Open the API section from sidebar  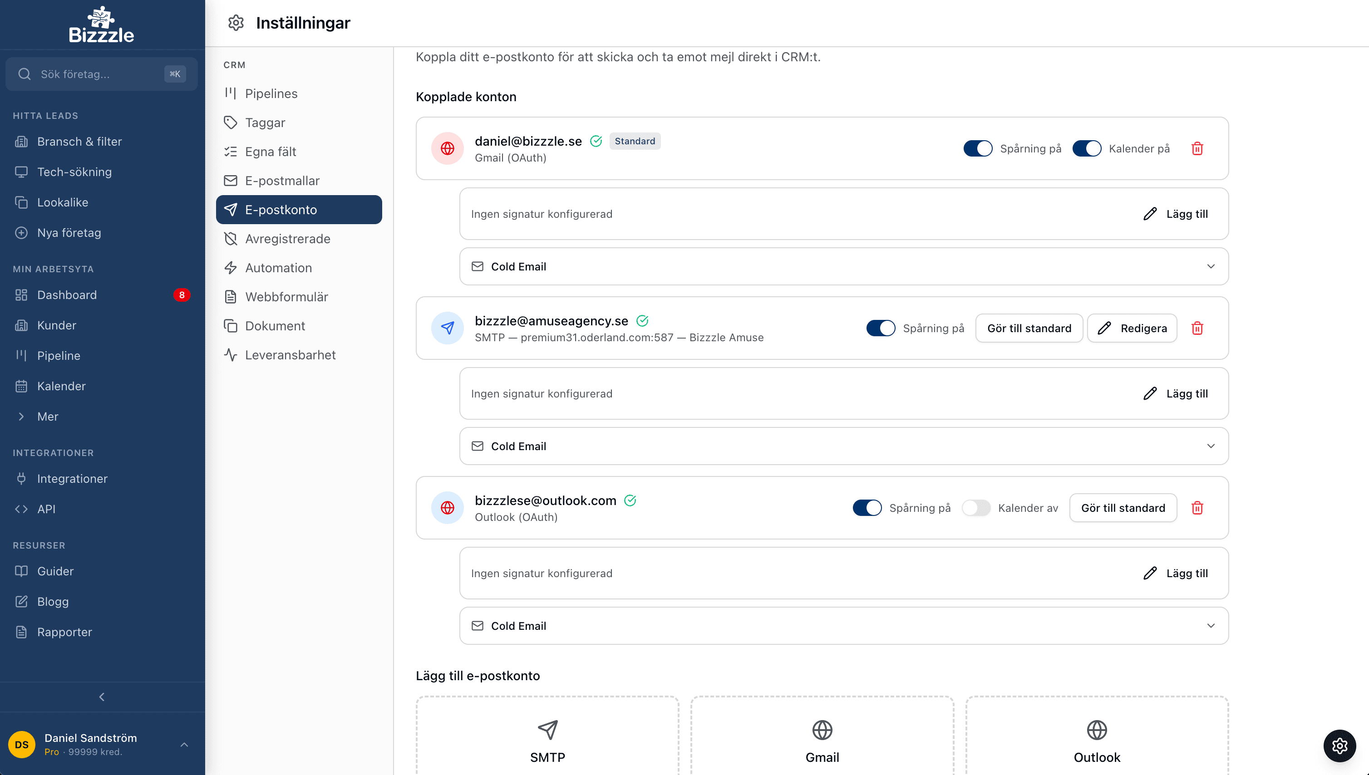click(x=47, y=508)
